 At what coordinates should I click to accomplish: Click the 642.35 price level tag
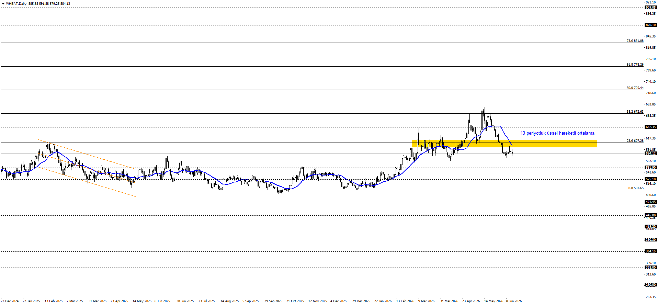651,127
